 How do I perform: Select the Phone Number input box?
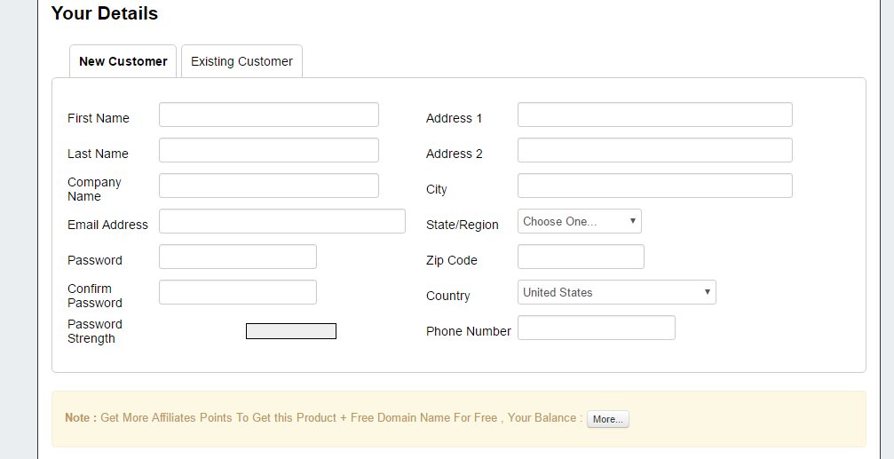coord(597,328)
